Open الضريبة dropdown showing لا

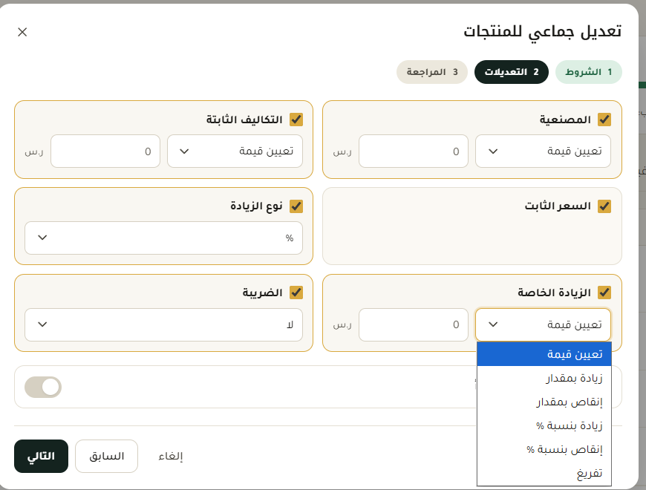(163, 325)
